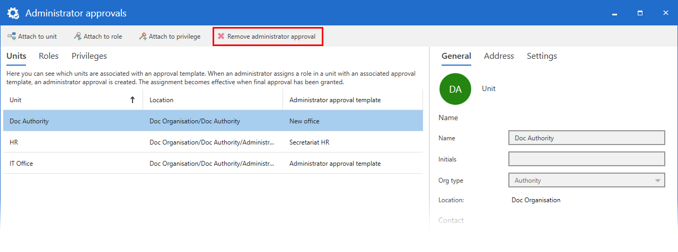Image resolution: width=678 pixels, height=252 pixels.
Task: Click the Attach to unit icon
Action: [12, 37]
